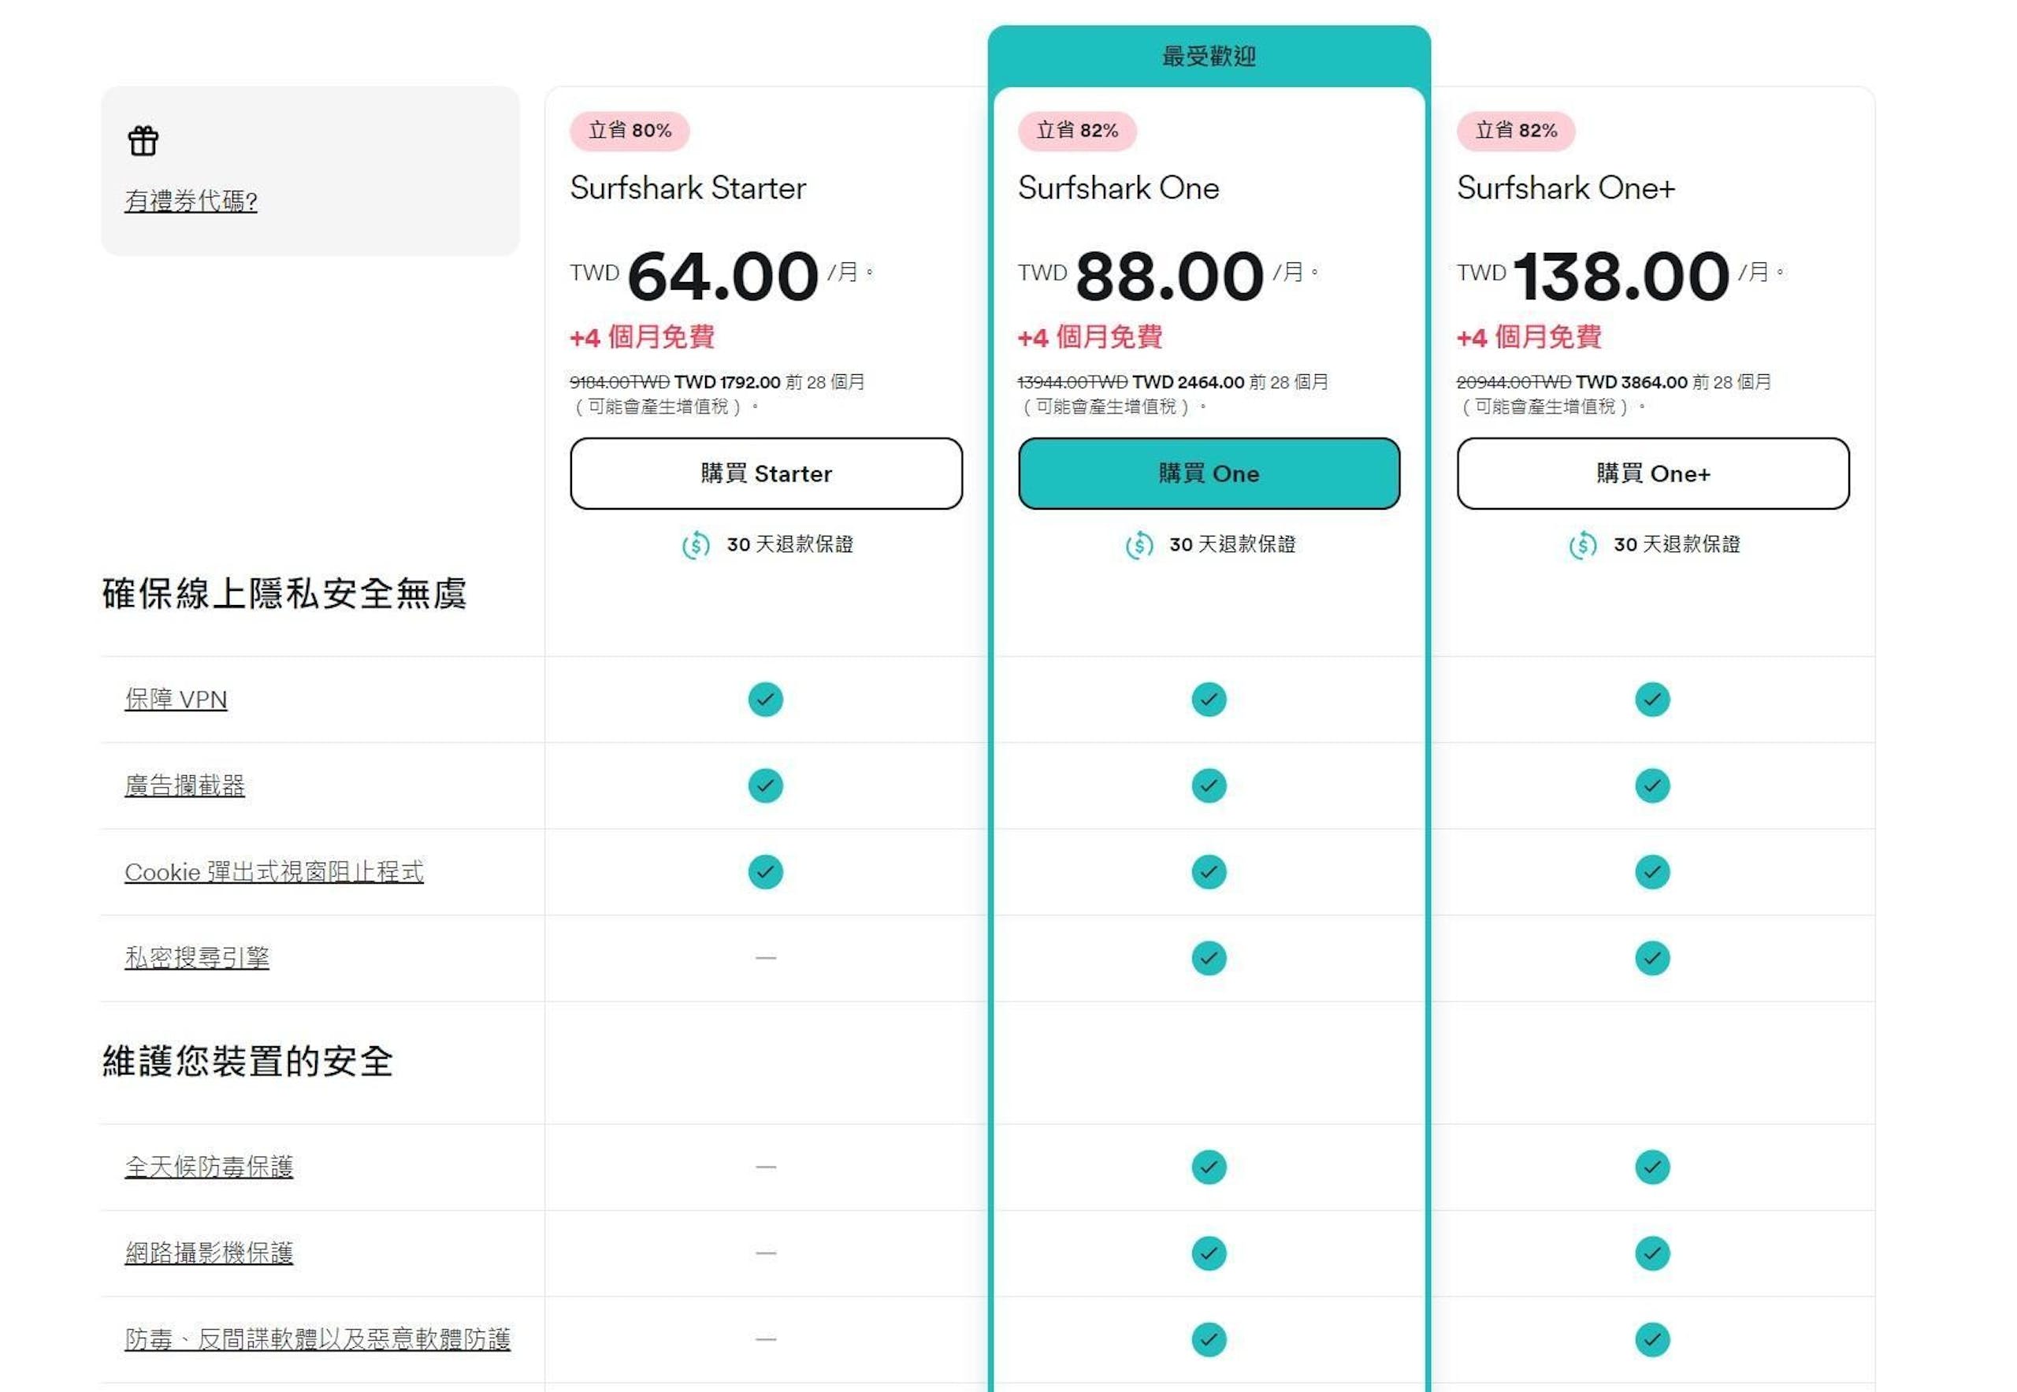Click refund icon under One+ plan

[1583, 545]
